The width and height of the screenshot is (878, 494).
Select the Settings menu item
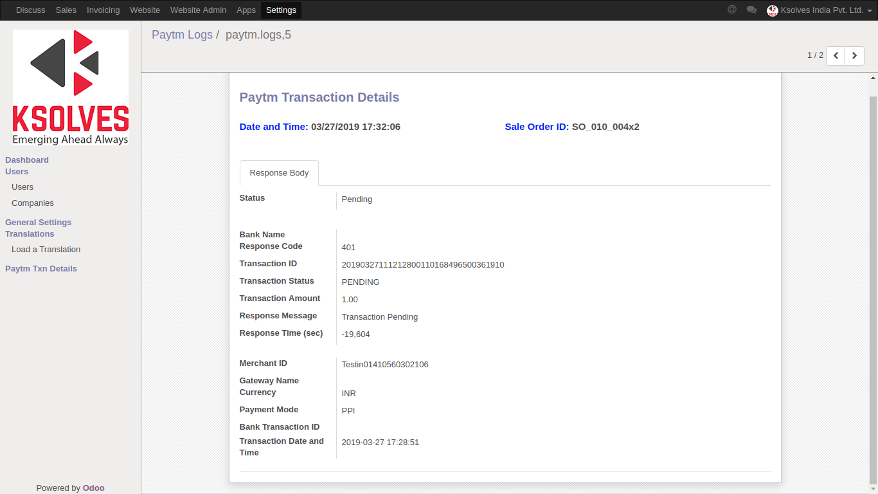pos(280,10)
